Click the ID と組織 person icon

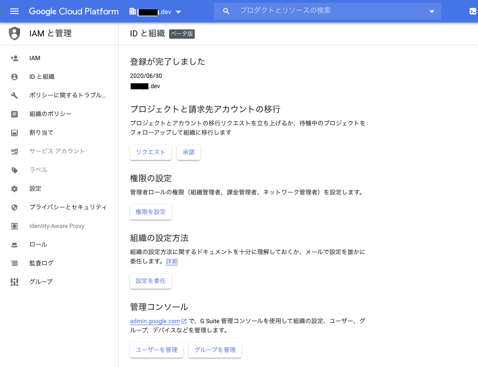(14, 77)
